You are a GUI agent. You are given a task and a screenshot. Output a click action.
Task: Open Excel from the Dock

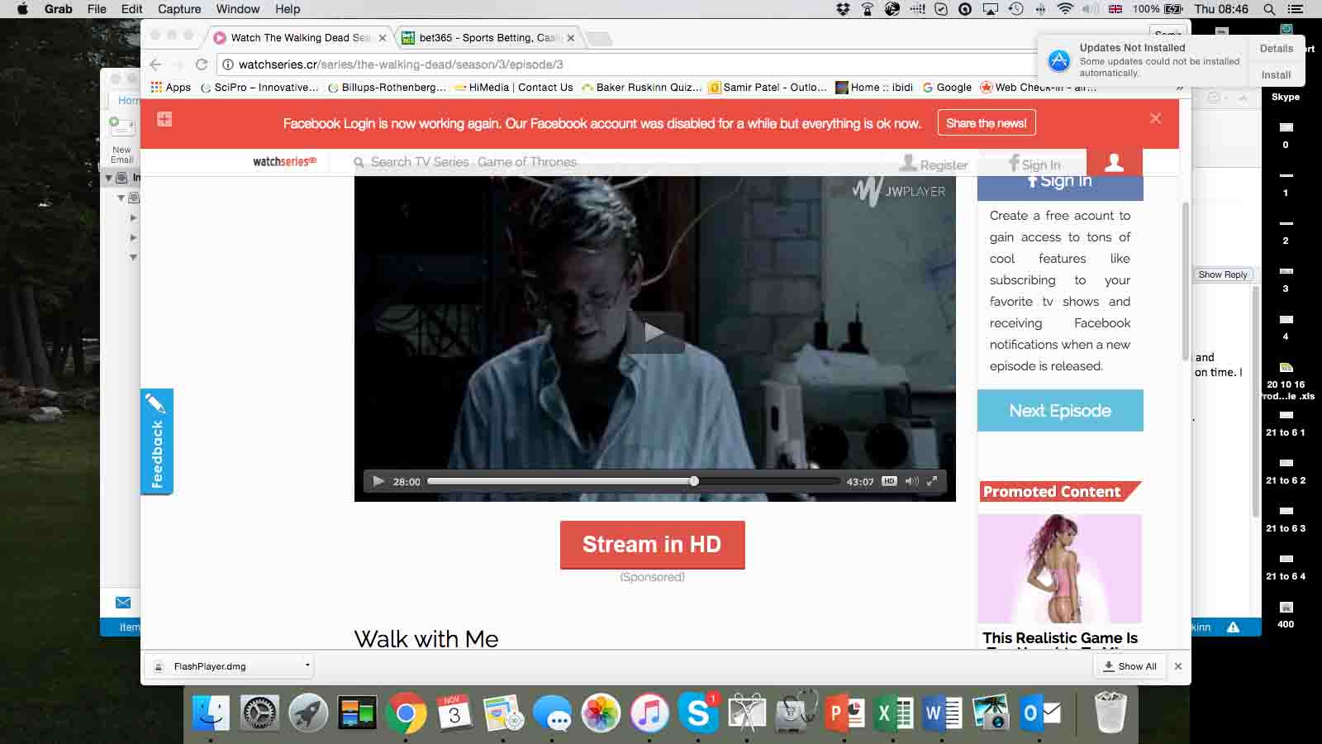coord(893,713)
